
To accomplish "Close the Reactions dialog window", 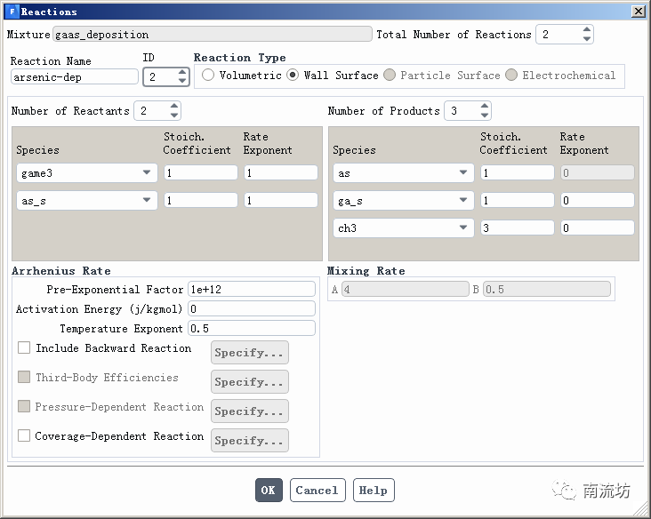I will tap(638, 12).
